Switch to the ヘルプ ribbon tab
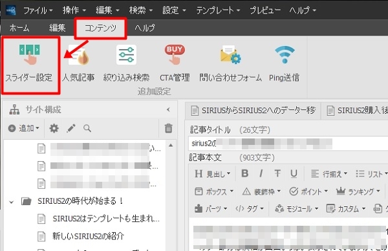The width and height of the screenshot is (388, 251). pyautogui.click(x=144, y=28)
